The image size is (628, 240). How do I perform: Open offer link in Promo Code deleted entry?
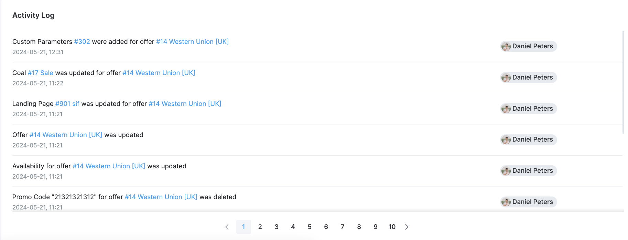coord(161,197)
